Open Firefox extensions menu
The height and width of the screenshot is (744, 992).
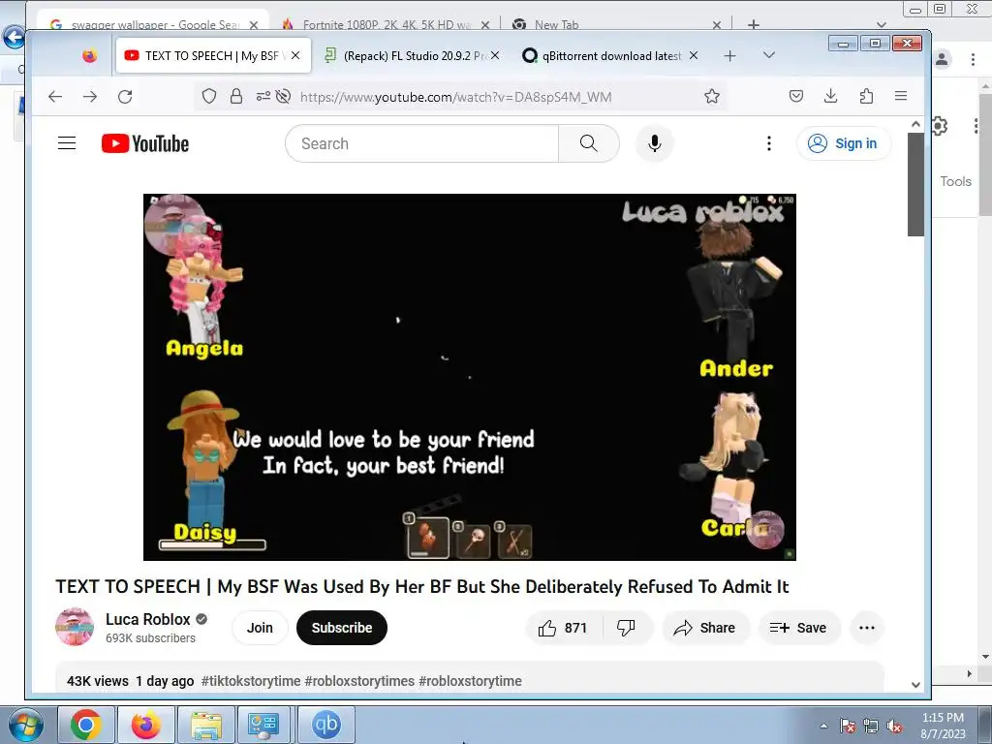point(866,96)
